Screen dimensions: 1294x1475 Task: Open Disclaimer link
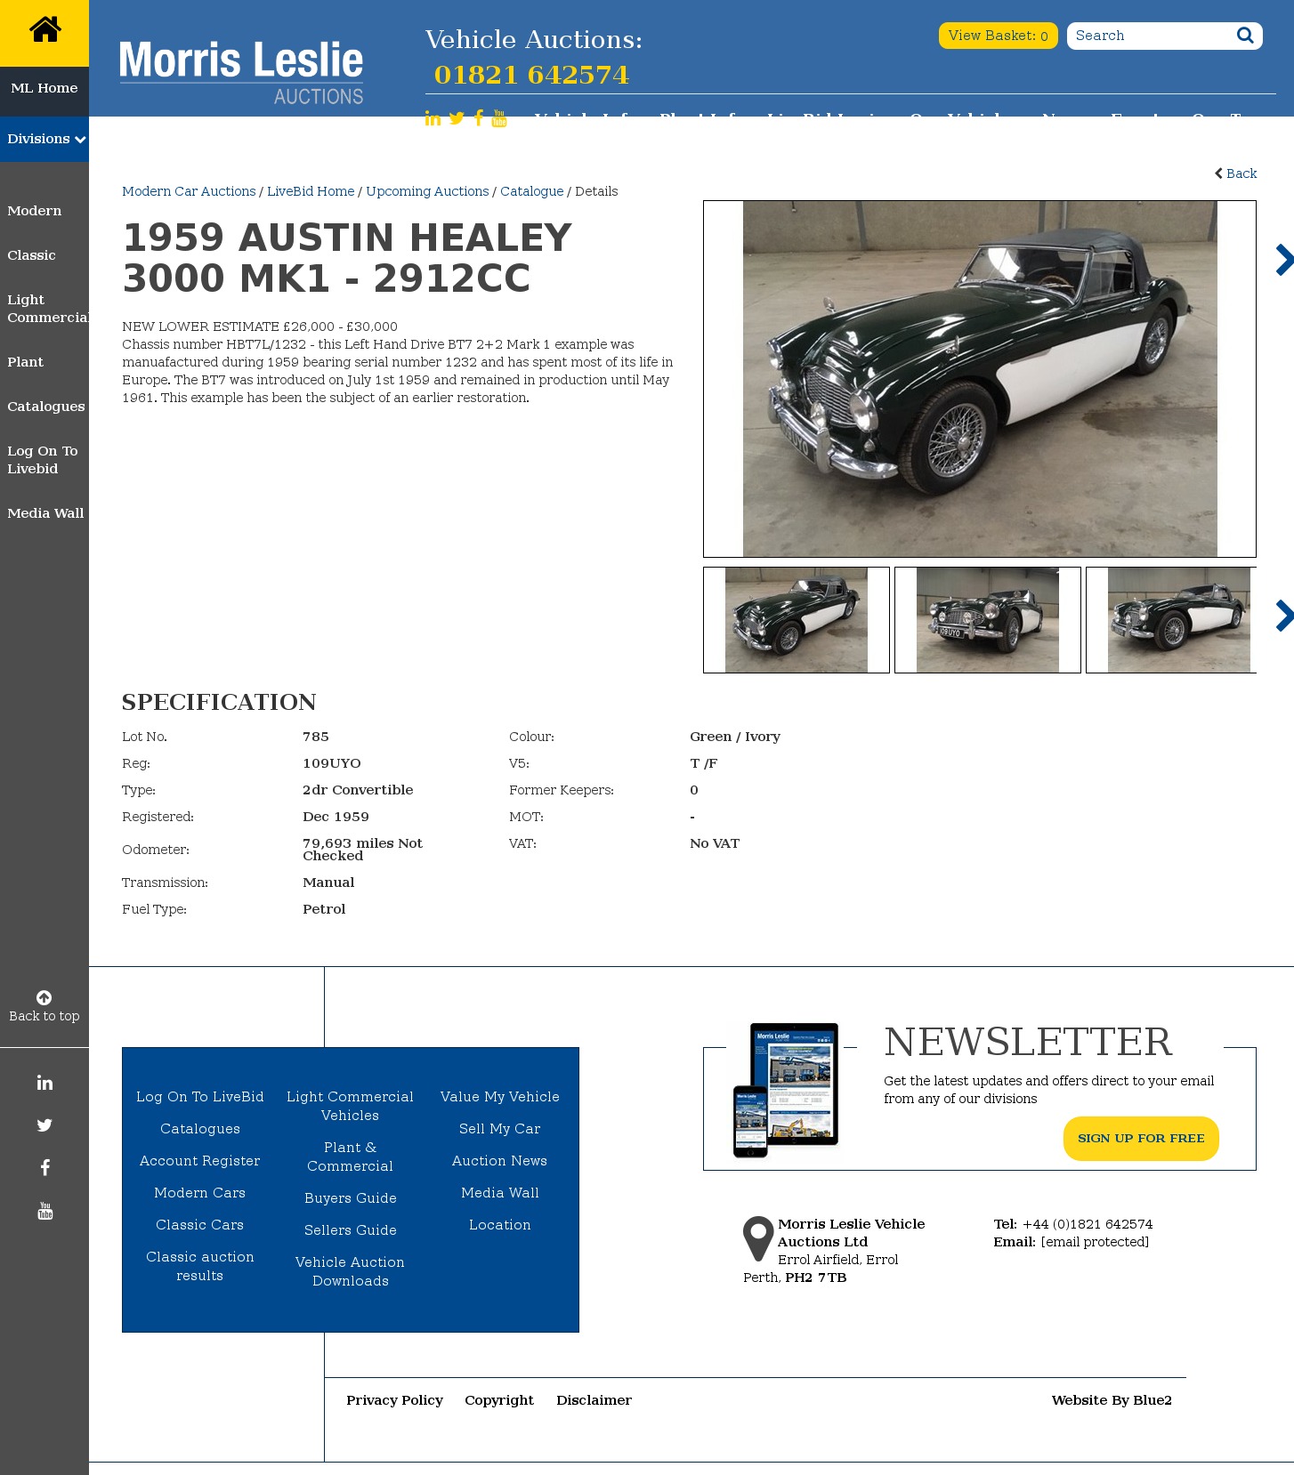[x=594, y=1400]
